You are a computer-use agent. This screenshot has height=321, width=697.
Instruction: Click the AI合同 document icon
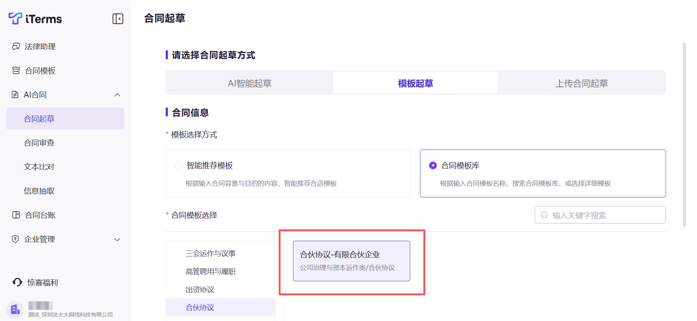15,95
